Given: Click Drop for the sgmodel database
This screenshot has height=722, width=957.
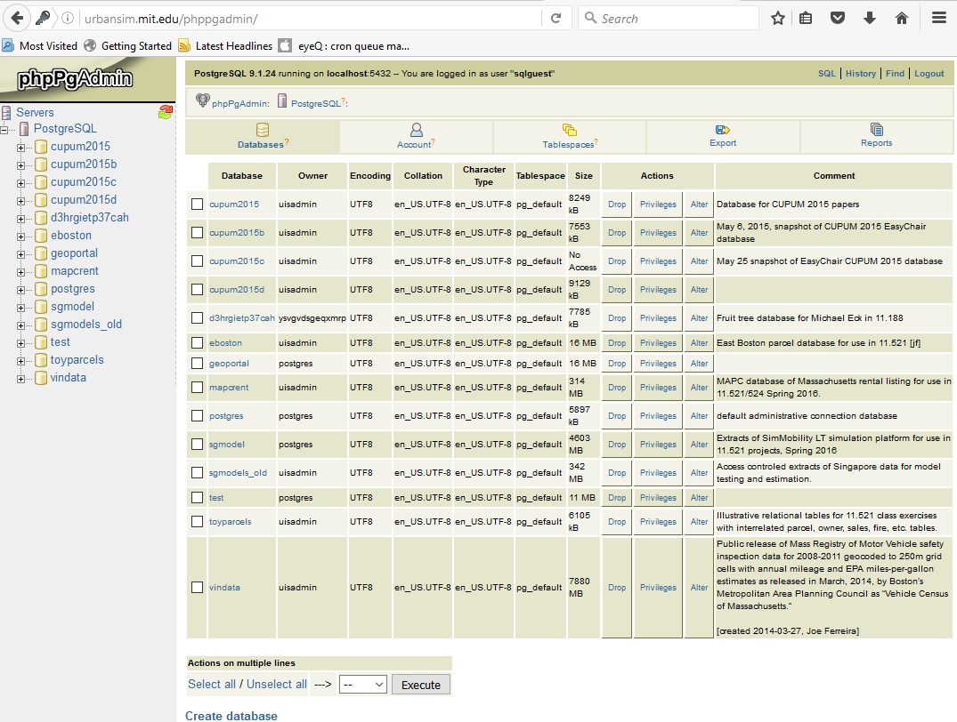Looking at the screenshot, I should [617, 445].
